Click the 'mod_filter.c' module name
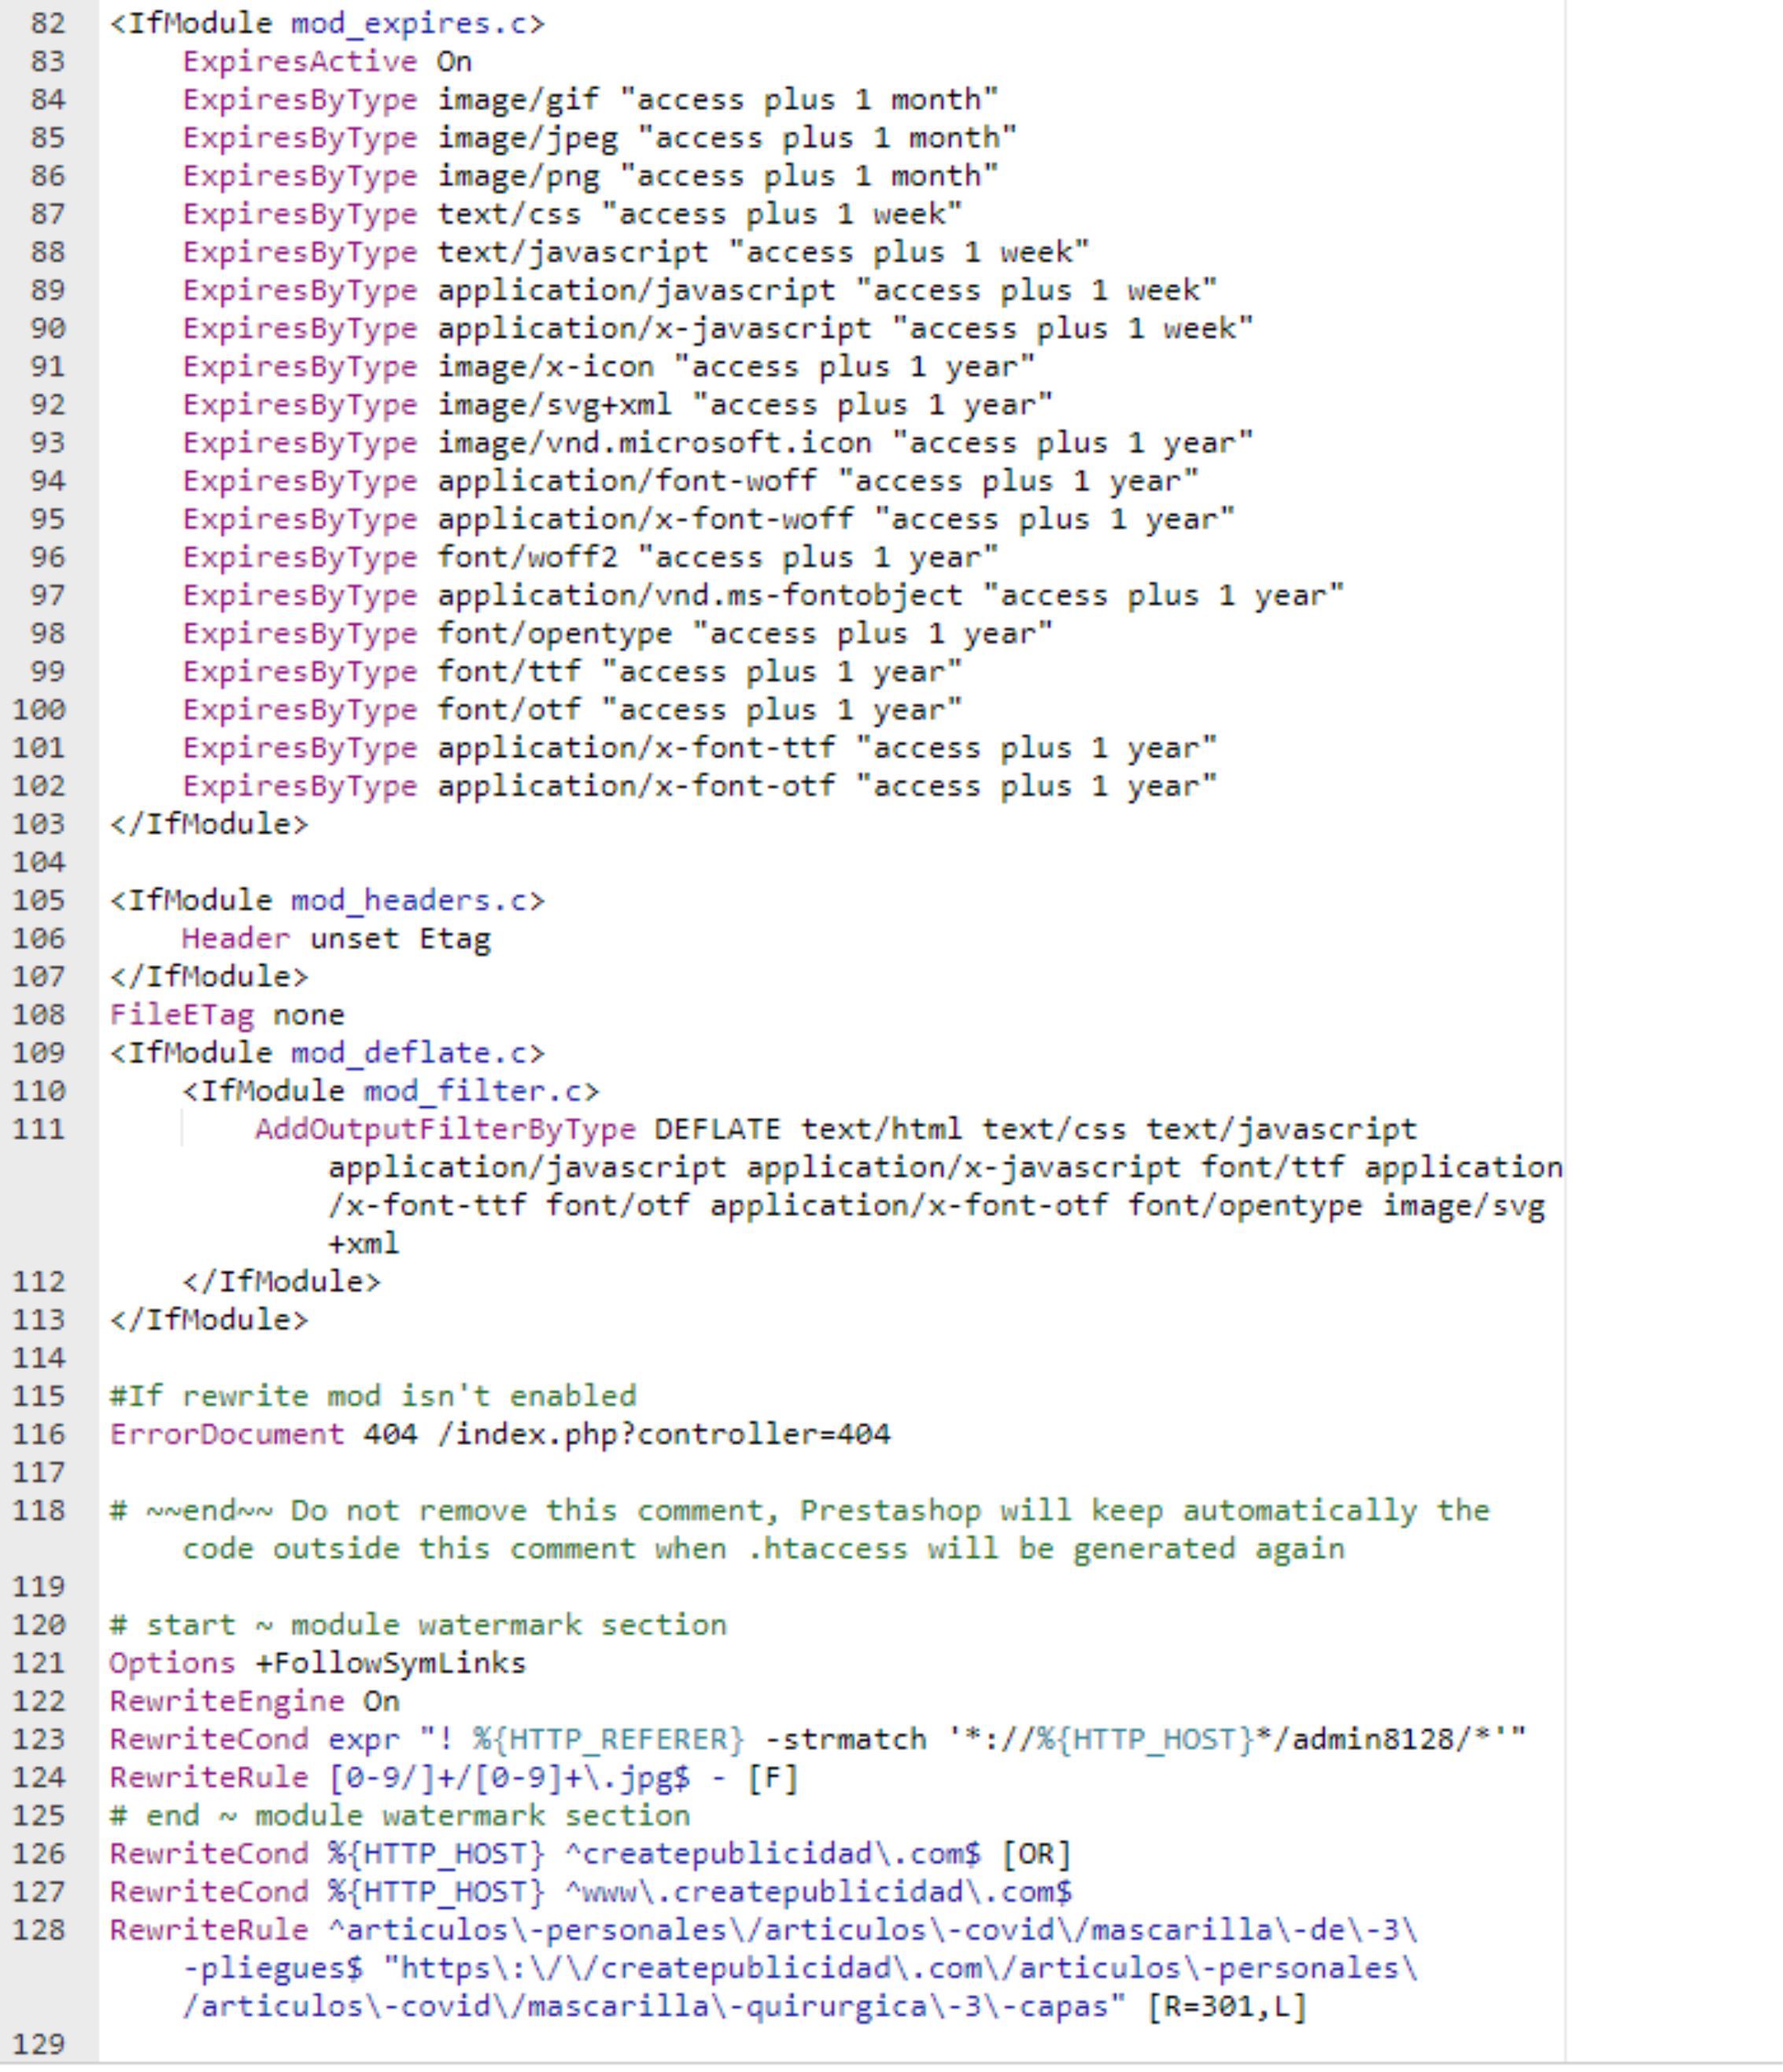The width and height of the screenshot is (1783, 2072). coord(472,1091)
